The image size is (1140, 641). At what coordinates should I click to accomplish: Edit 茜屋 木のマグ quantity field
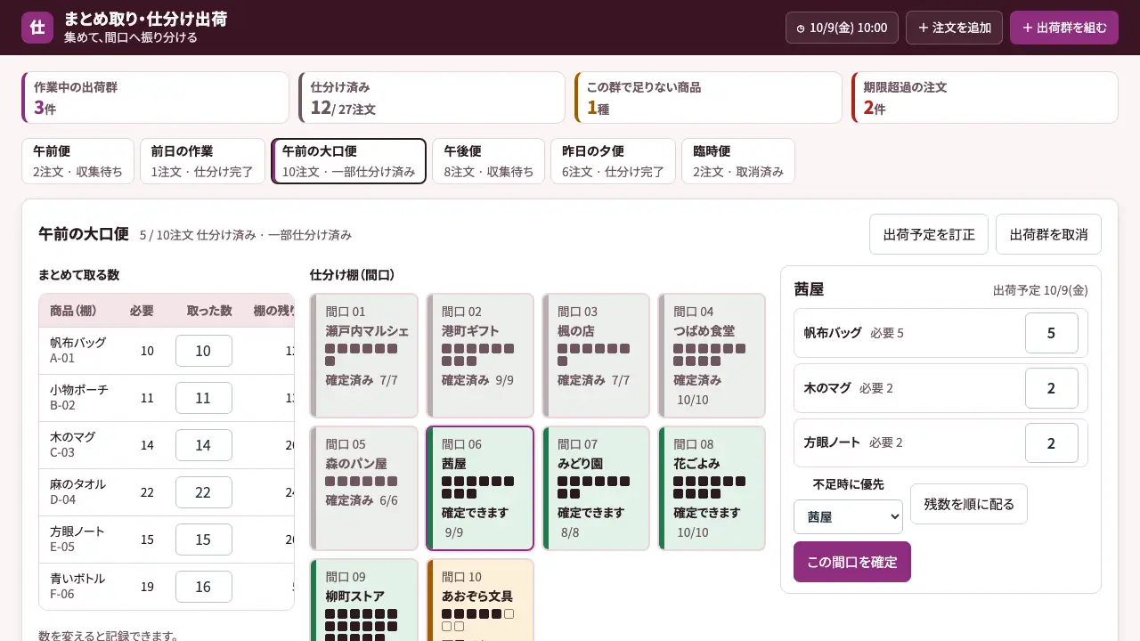[1052, 388]
